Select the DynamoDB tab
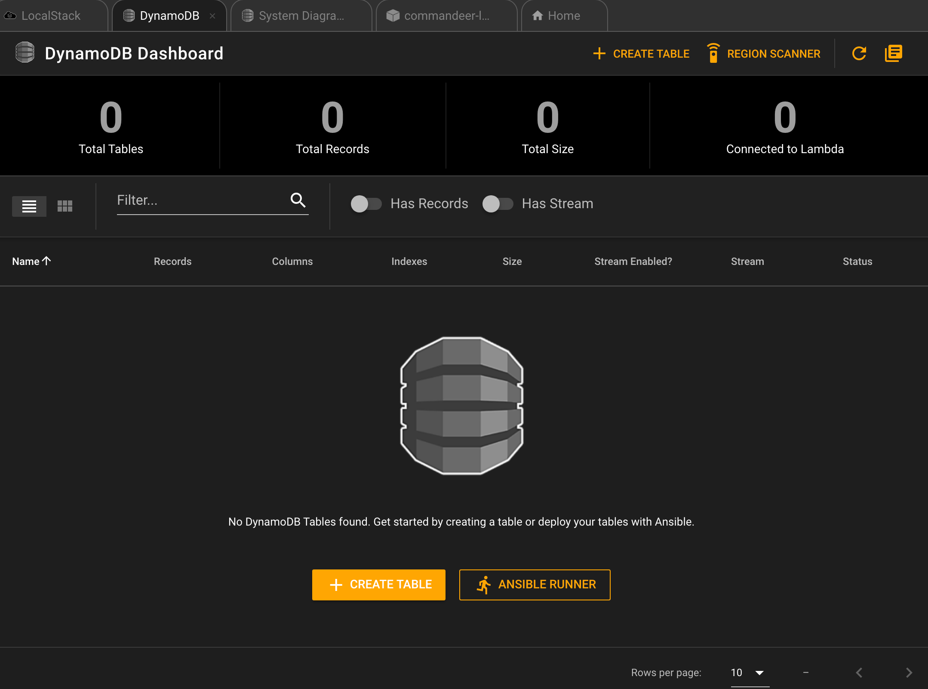Screen dimensions: 928x689 [x=169, y=16]
